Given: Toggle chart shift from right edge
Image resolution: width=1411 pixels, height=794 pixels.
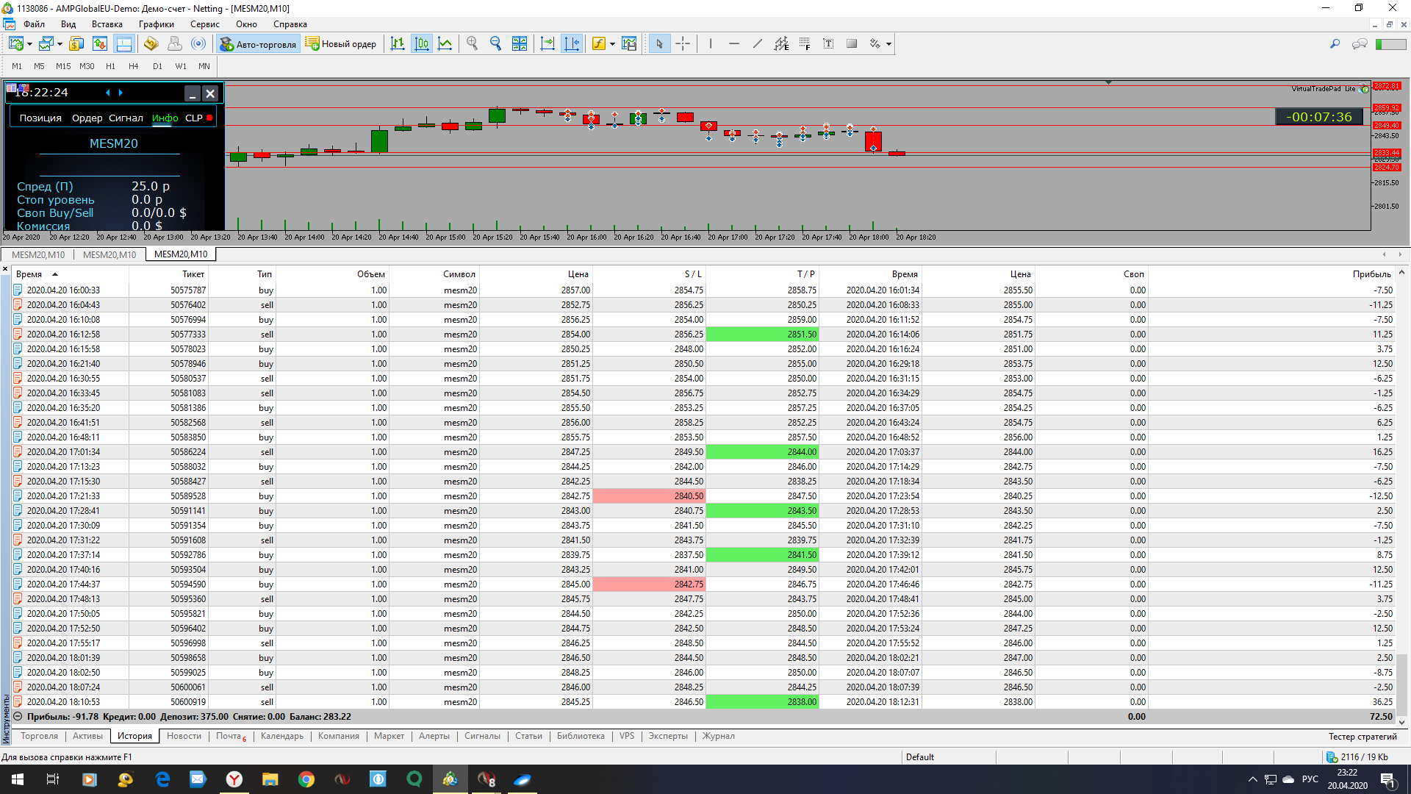Looking at the screenshot, I should point(571,44).
